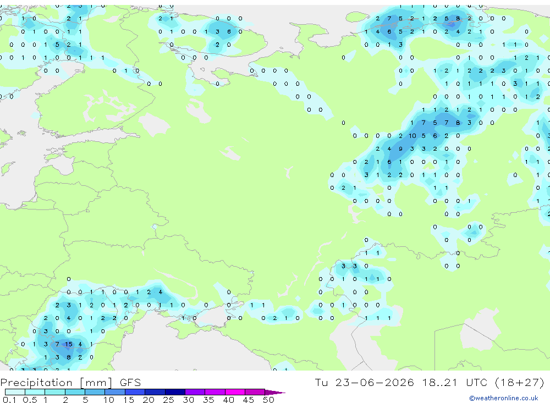
Task: Click the 45–50 mm legend color box
Action: pos(255,392)
